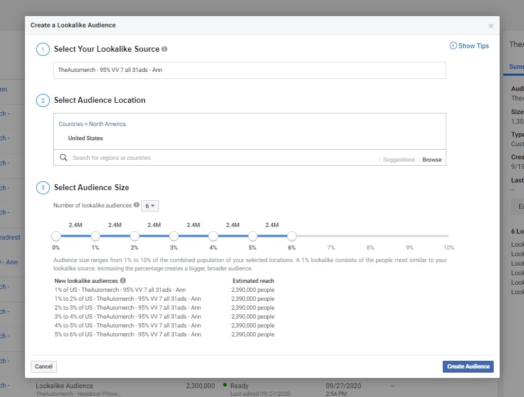
Task: Click the Show Tips link
Action: click(473, 45)
